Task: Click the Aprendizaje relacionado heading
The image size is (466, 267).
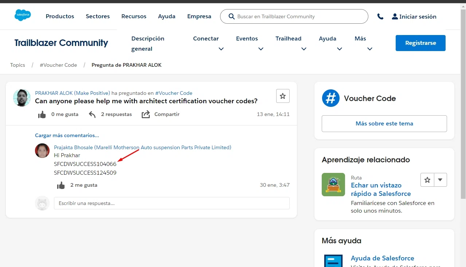Action: point(366,160)
